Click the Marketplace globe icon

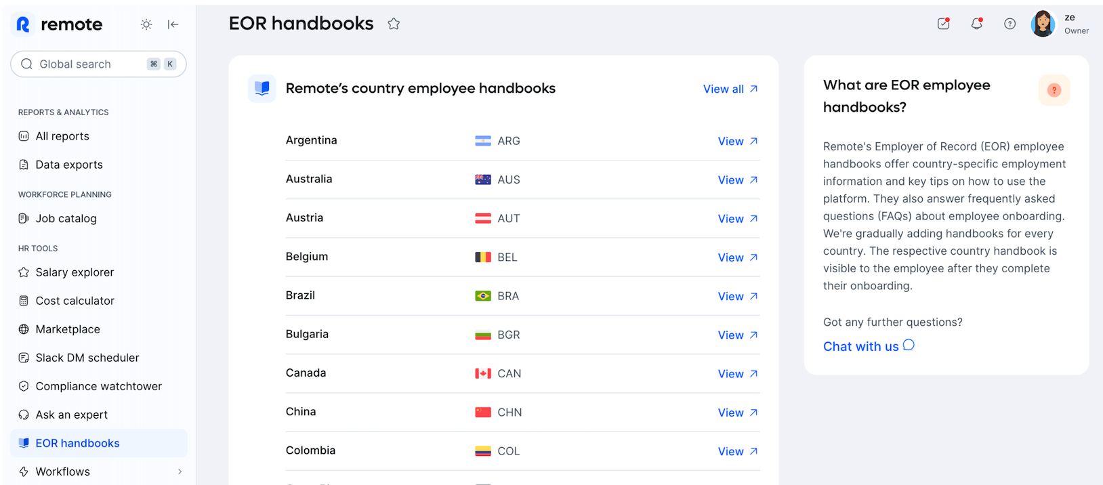tap(24, 329)
